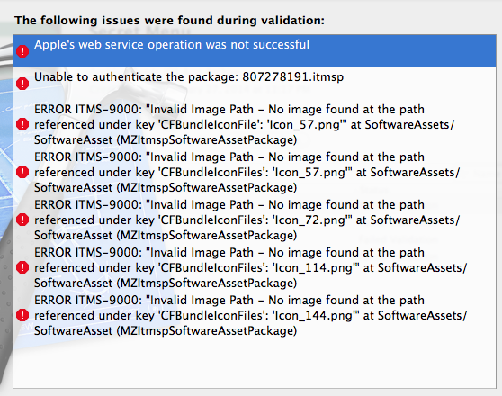Click the error icon for the CFBundleIconFile Icon_57.png error

[x=22, y=124]
